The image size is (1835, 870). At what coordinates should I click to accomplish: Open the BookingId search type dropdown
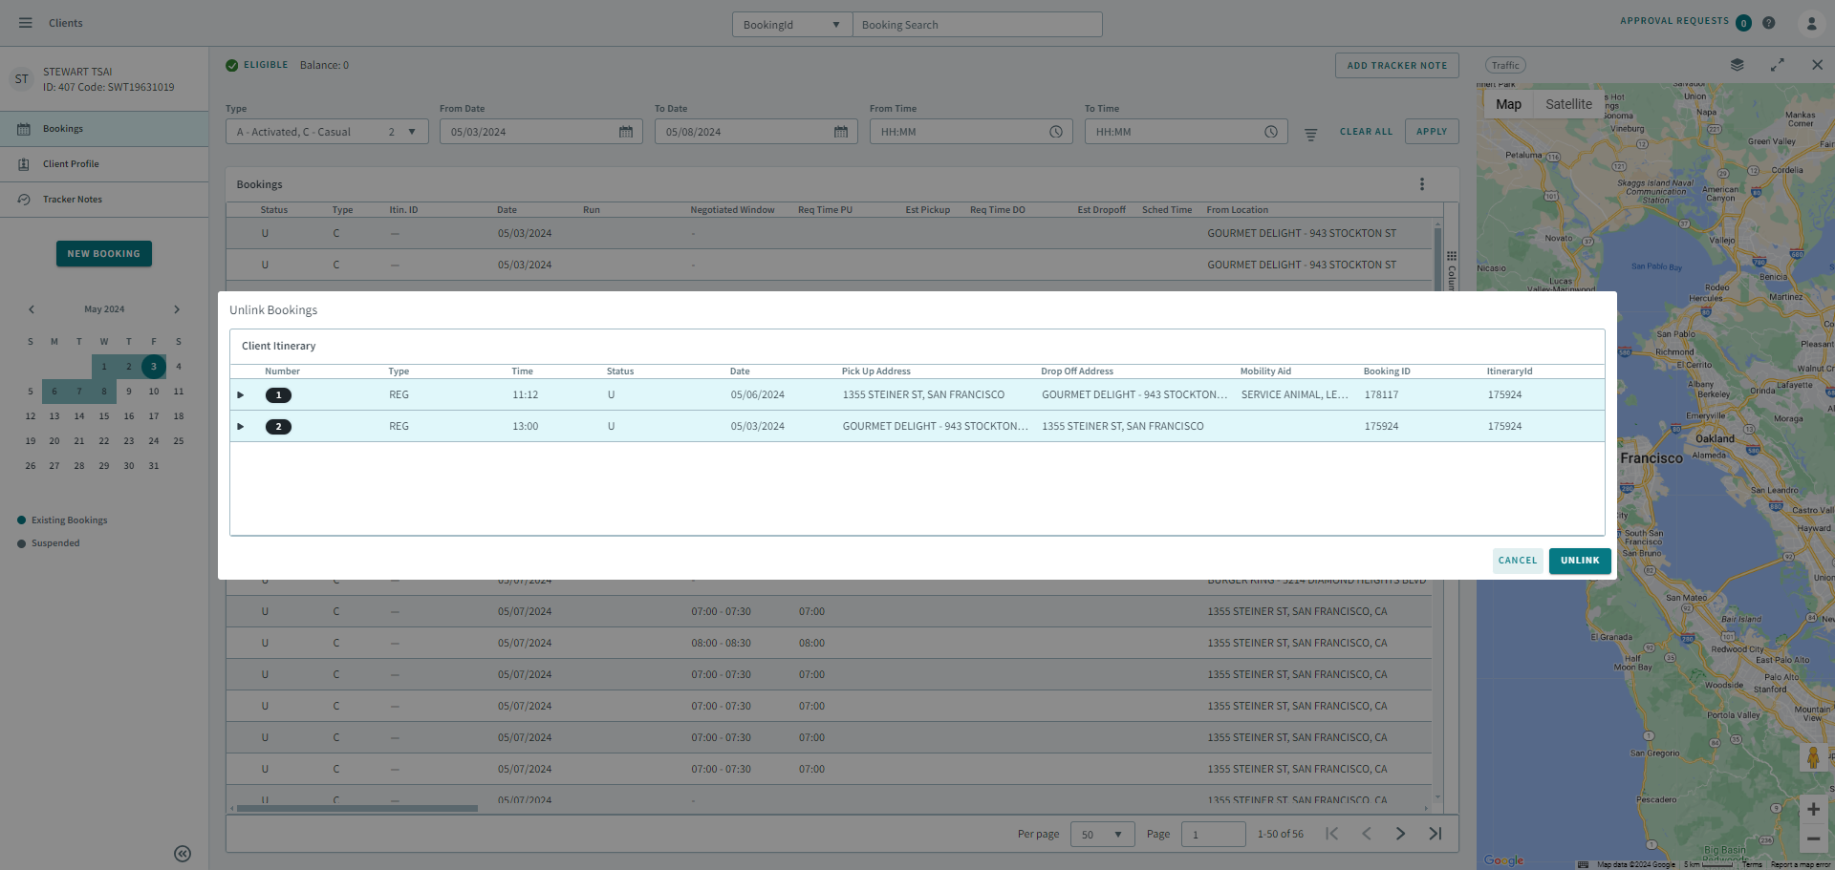(791, 25)
